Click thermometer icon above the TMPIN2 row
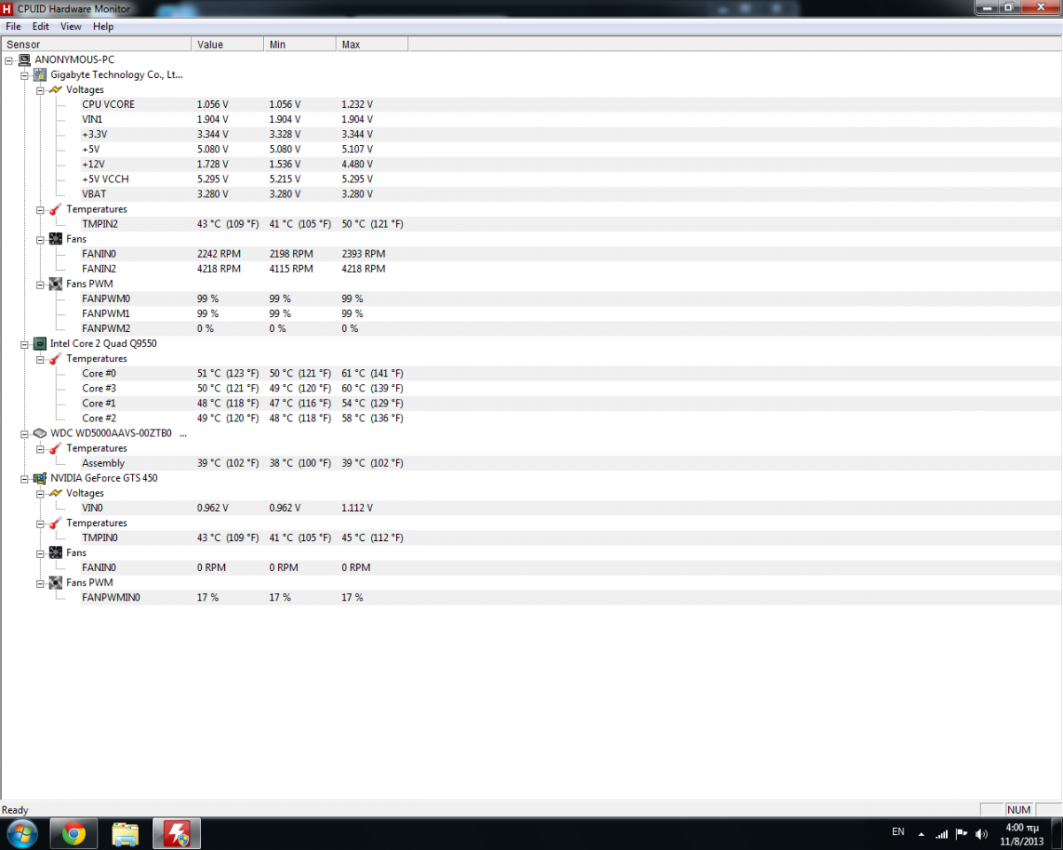 [x=55, y=210]
